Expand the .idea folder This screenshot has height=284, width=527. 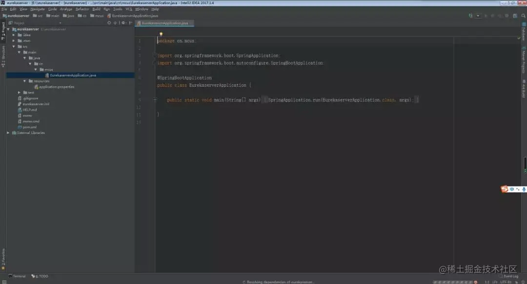pos(14,35)
